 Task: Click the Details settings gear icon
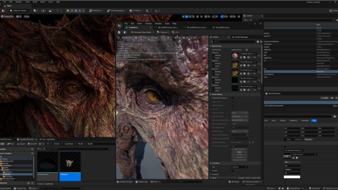pos(261,42)
